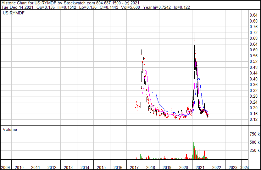Click the 2010 year label on timeline

point(19,167)
